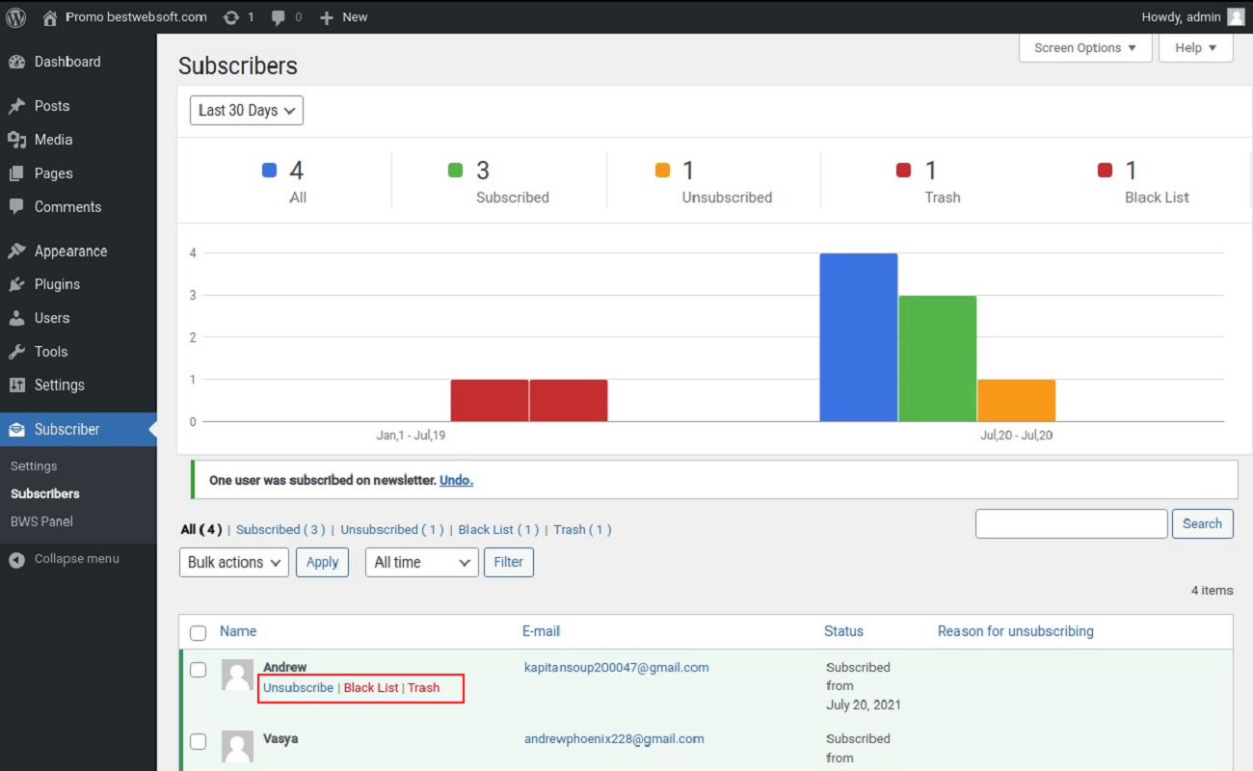Viewport: 1253px width, 771px height.
Task: Select the Subscribers submenu item
Action: 45,493
